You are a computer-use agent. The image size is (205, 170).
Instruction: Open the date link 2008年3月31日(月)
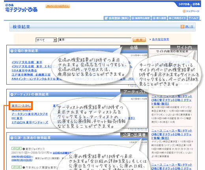[22, 160]
